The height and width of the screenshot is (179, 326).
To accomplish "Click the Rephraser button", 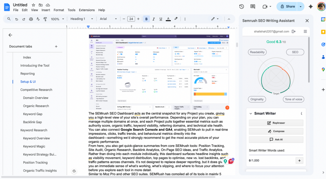I will pos(276,123).
